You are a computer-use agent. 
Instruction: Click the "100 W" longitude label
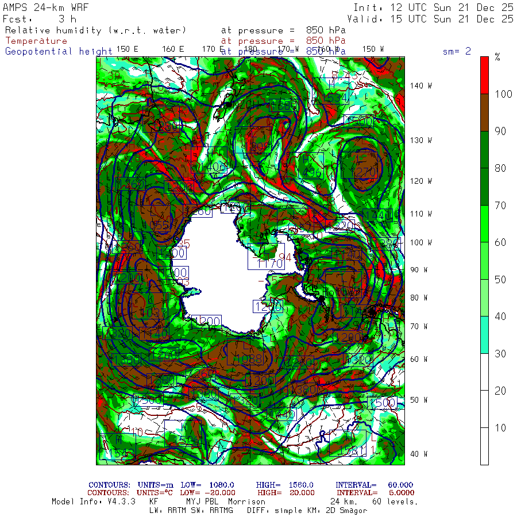pos(420,242)
